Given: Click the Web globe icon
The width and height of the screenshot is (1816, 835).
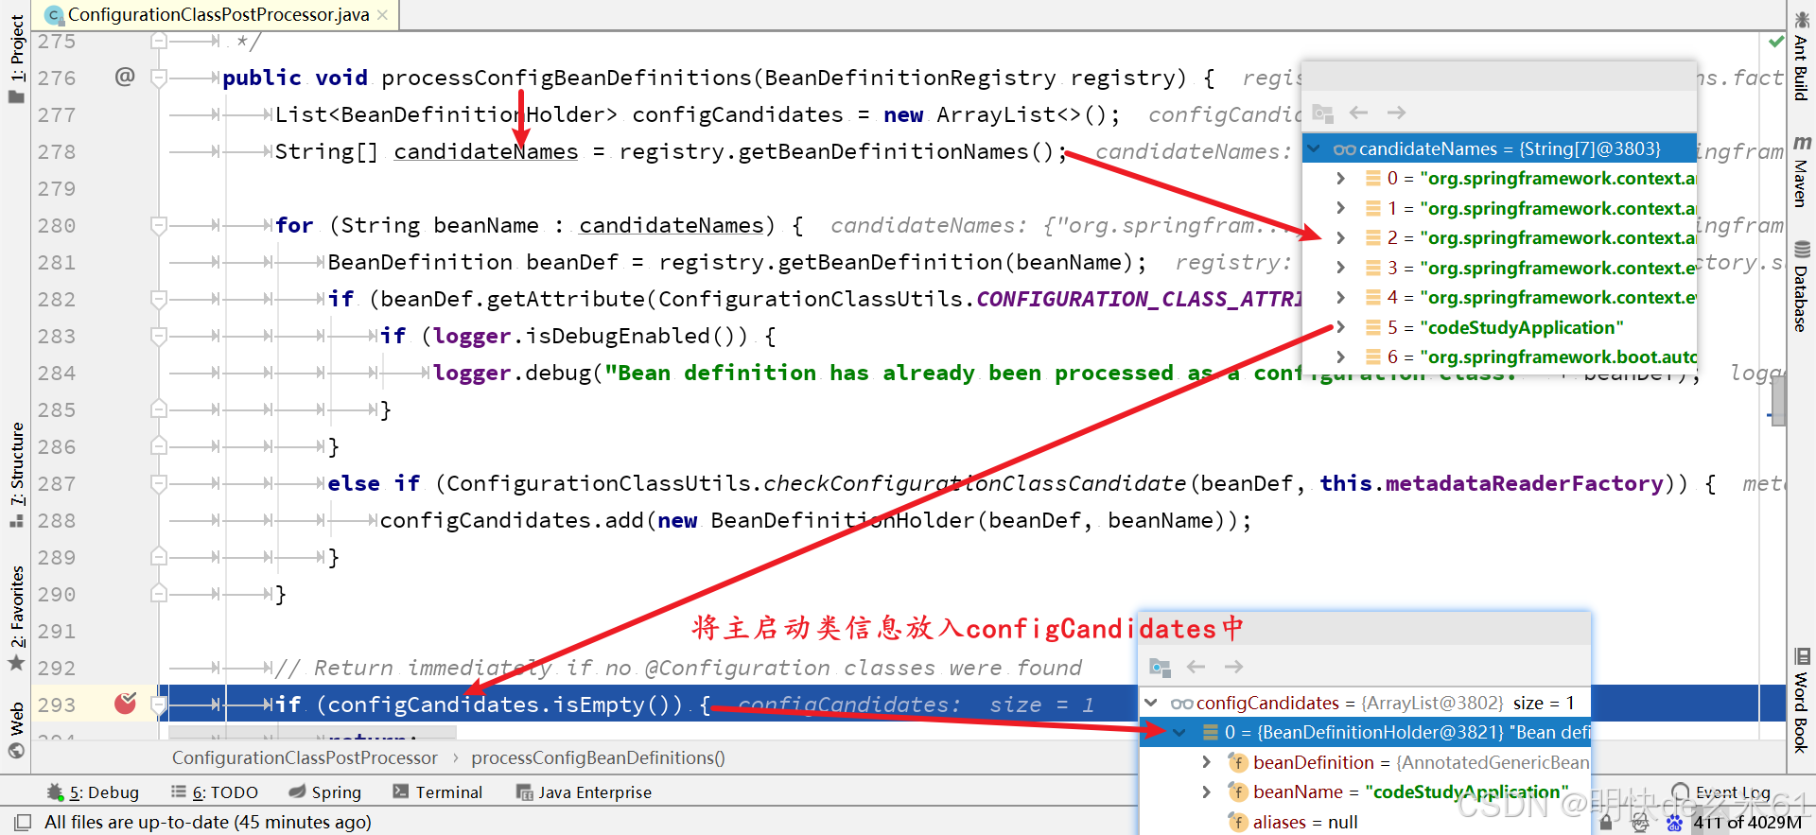Looking at the screenshot, I should (x=16, y=750).
